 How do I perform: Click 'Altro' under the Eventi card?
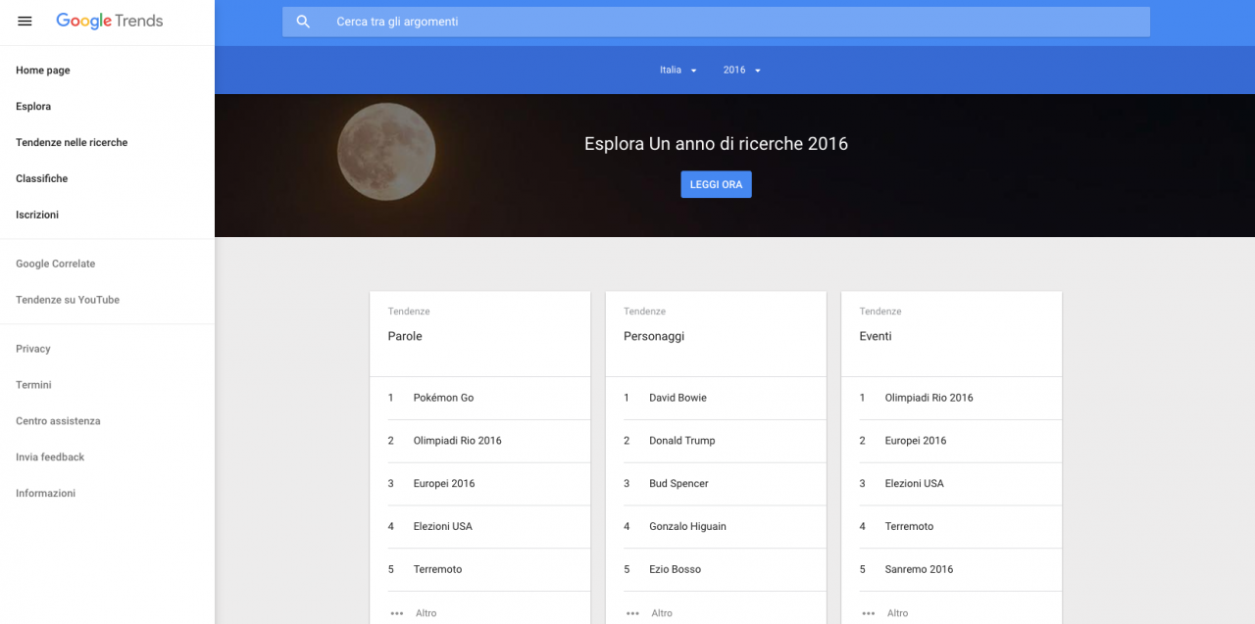(897, 613)
